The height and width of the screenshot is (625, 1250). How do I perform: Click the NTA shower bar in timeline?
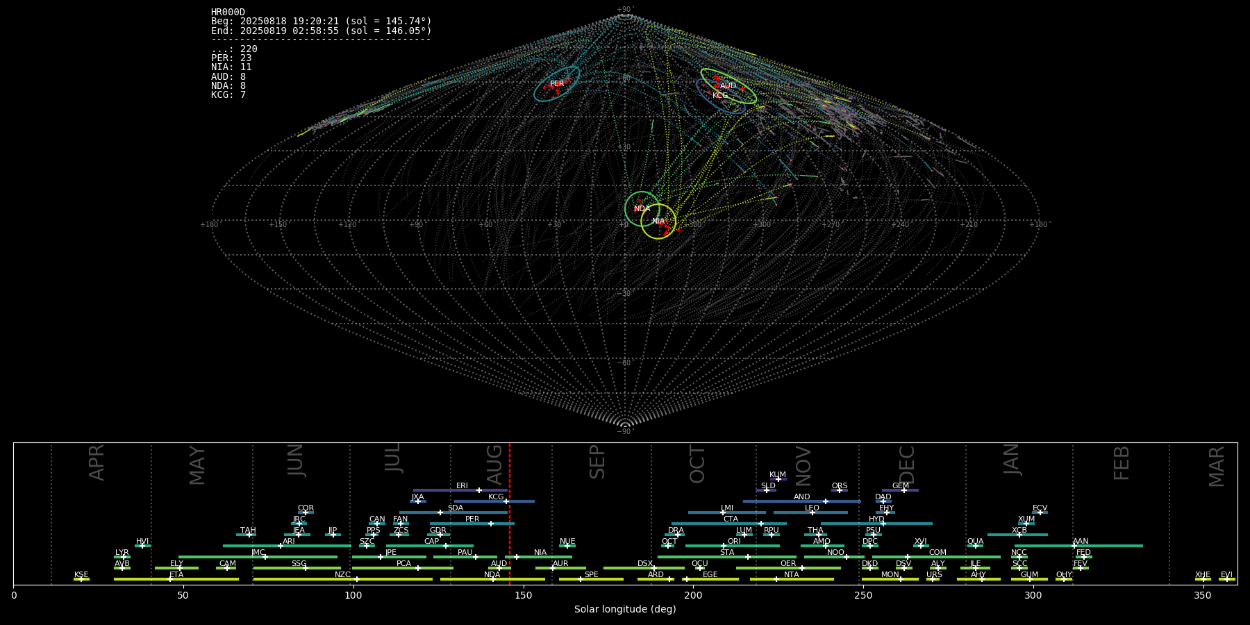click(x=792, y=579)
